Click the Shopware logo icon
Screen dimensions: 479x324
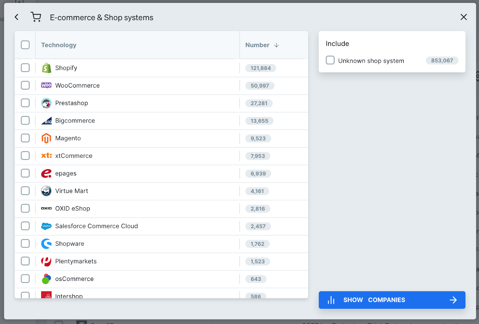(x=46, y=244)
